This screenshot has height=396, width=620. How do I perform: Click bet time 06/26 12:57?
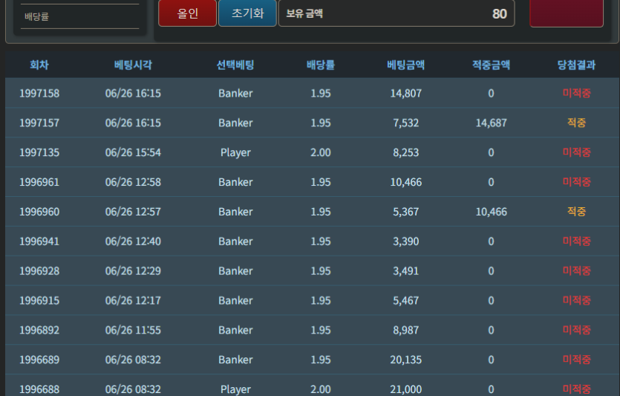(x=133, y=212)
